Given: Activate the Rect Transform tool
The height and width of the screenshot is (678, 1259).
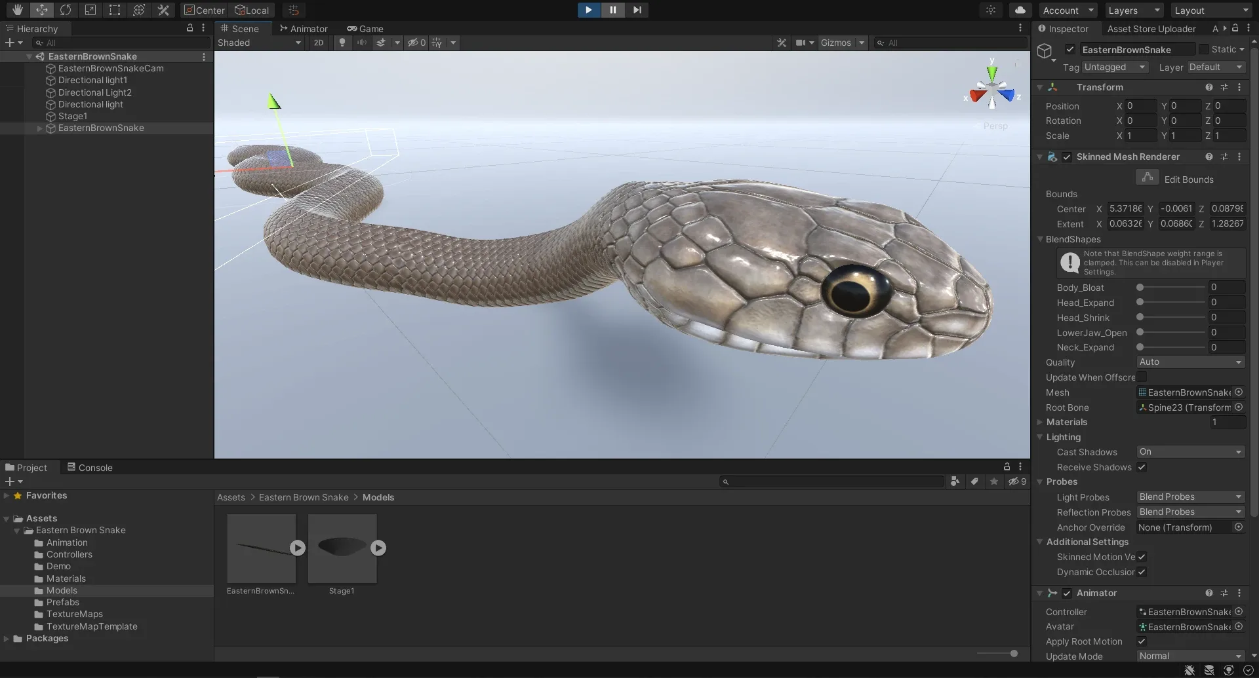Looking at the screenshot, I should [x=115, y=10].
